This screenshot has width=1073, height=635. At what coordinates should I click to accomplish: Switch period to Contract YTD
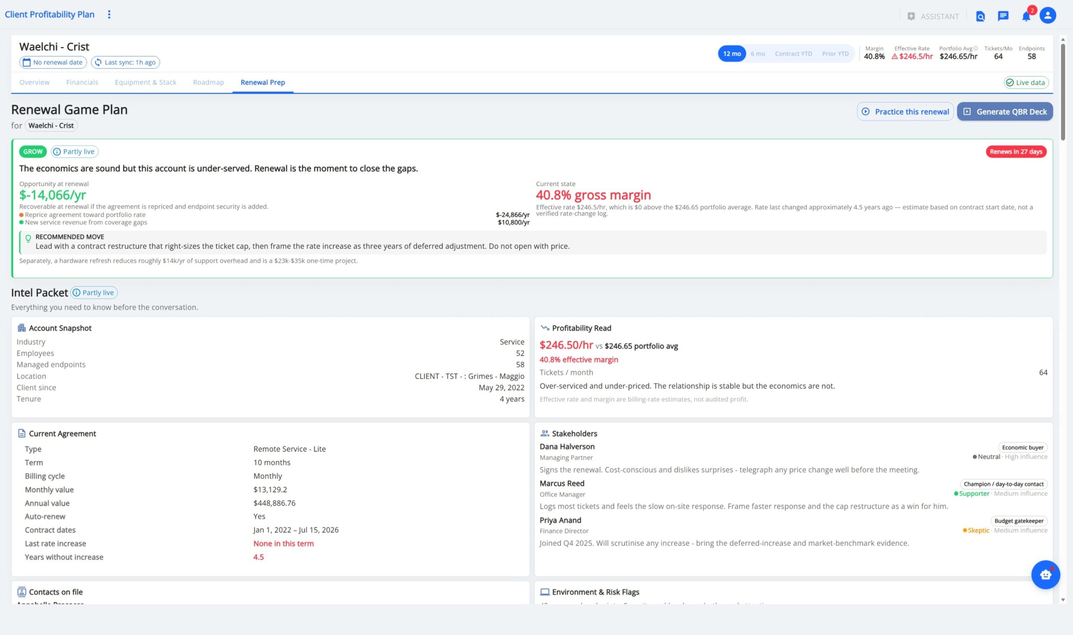[793, 54]
